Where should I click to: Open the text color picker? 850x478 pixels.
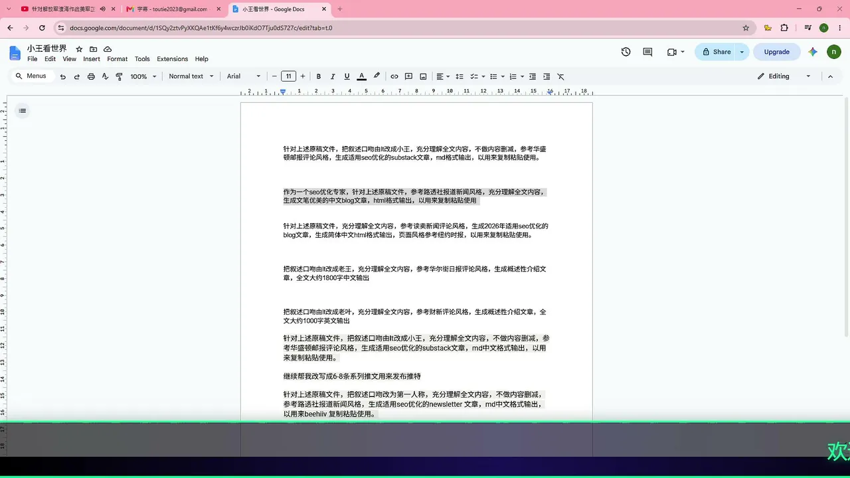coord(362,76)
